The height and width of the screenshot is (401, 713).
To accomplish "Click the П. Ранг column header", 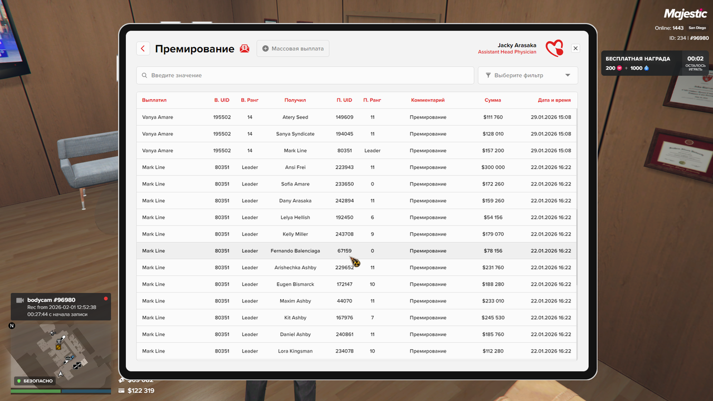I will (372, 100).
